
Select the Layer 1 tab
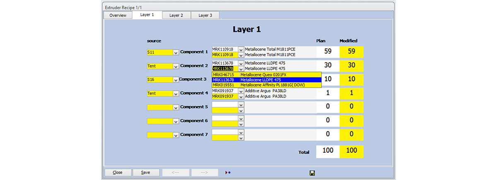(x=147, y=15)
